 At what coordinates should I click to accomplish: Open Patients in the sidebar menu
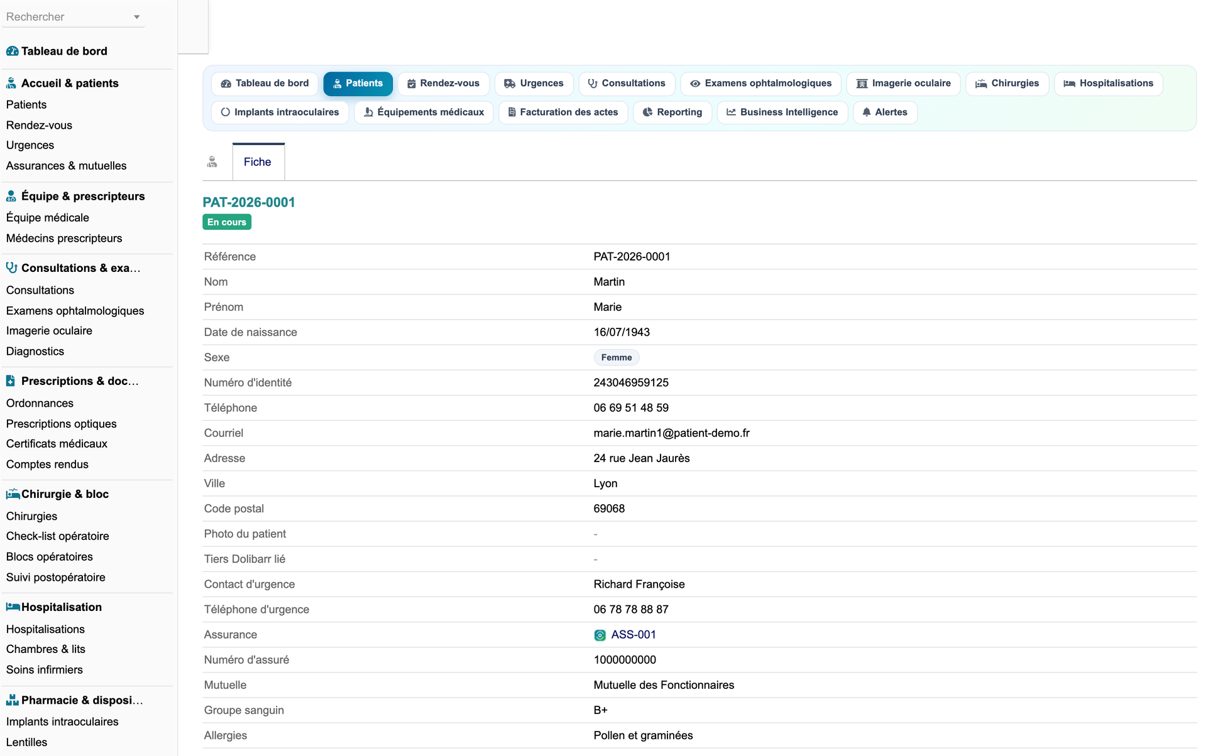[x=26, y=105]
